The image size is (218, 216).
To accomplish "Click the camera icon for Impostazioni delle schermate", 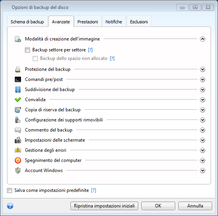I will coord(18,140).
